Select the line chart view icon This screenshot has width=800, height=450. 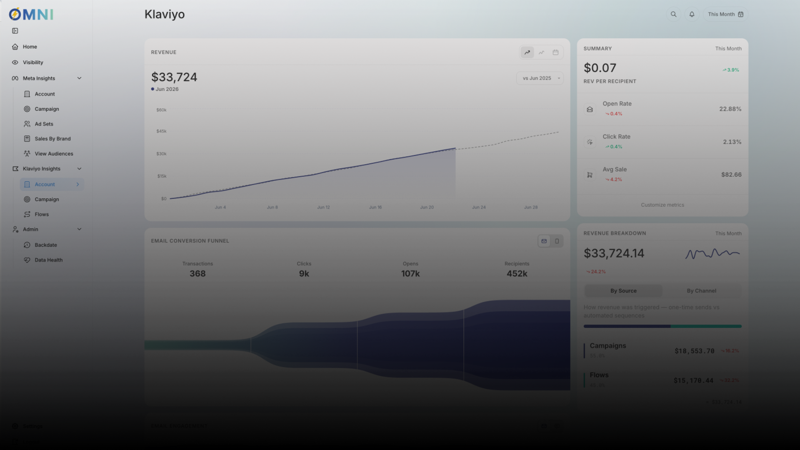[x=541, y=52]
